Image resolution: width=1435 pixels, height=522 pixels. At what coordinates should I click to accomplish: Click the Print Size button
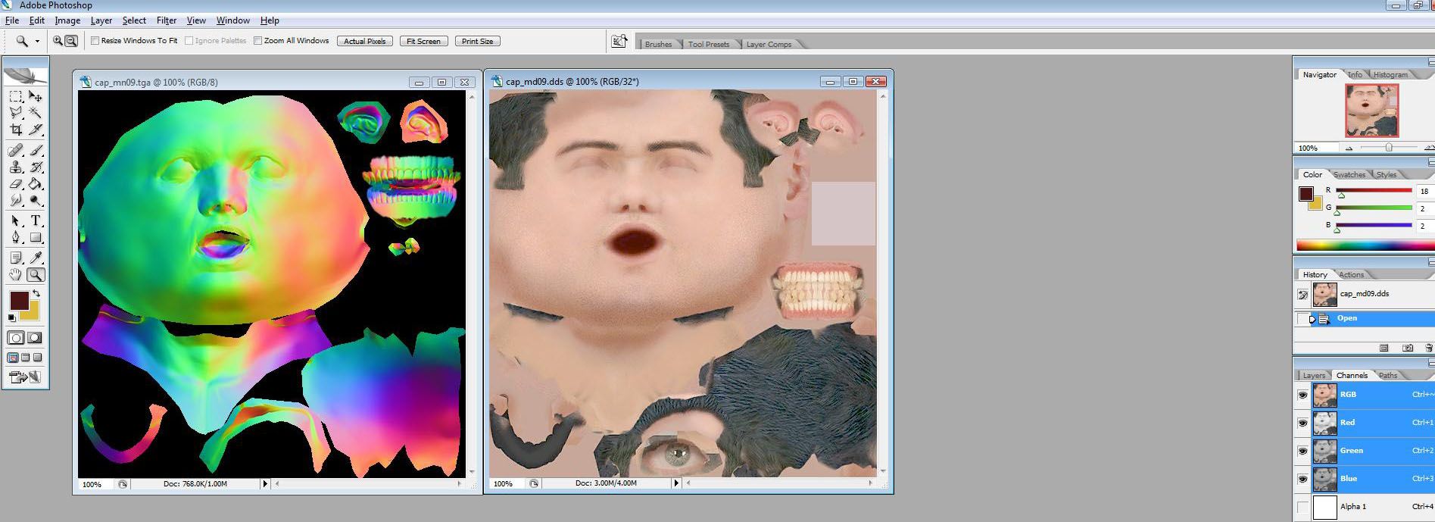(477, 41)
